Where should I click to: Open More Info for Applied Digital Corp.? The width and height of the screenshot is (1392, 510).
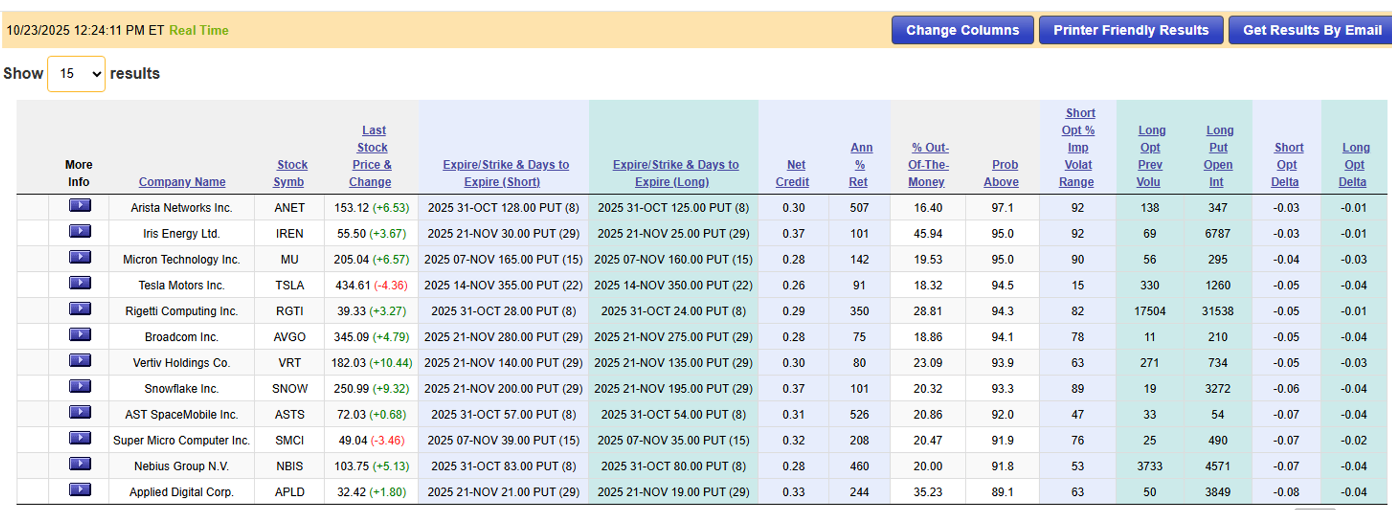click(80, 490)
